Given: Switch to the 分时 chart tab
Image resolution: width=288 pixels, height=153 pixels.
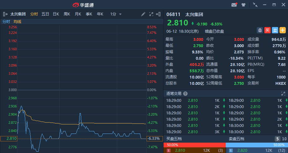Looking at the screenshot, I should pos(34,14).
